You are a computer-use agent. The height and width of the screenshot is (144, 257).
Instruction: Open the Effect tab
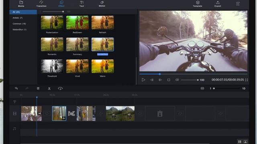61,4
